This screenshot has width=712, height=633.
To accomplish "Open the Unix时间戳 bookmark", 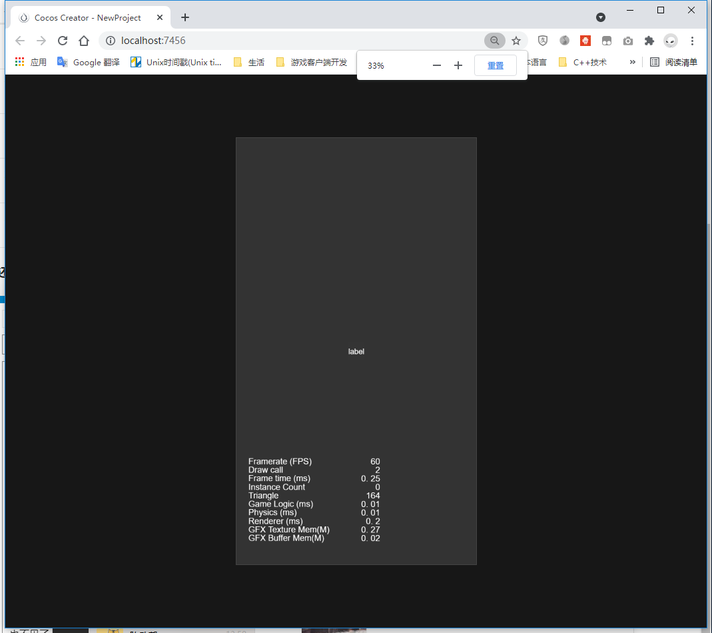I will 177,62.
